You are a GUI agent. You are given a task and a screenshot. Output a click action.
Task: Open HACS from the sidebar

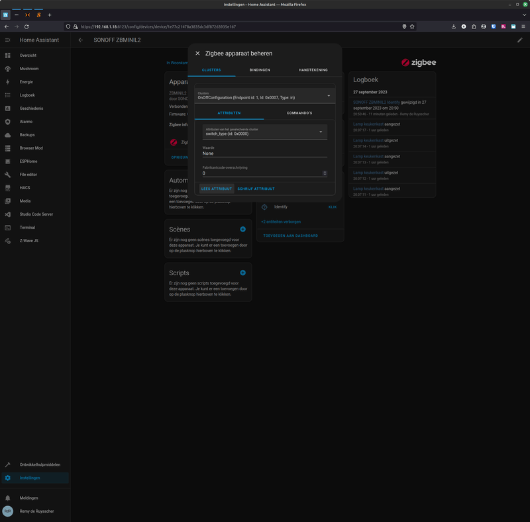(x=25, y=188)
